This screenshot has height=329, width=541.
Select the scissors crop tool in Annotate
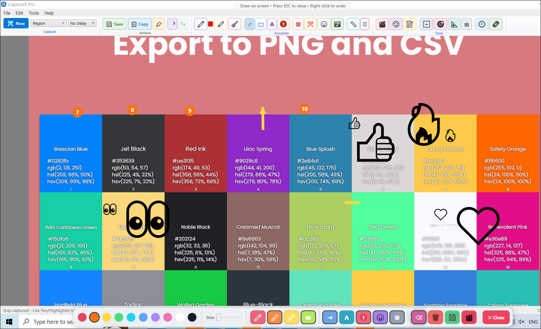[x=311, y=24]
